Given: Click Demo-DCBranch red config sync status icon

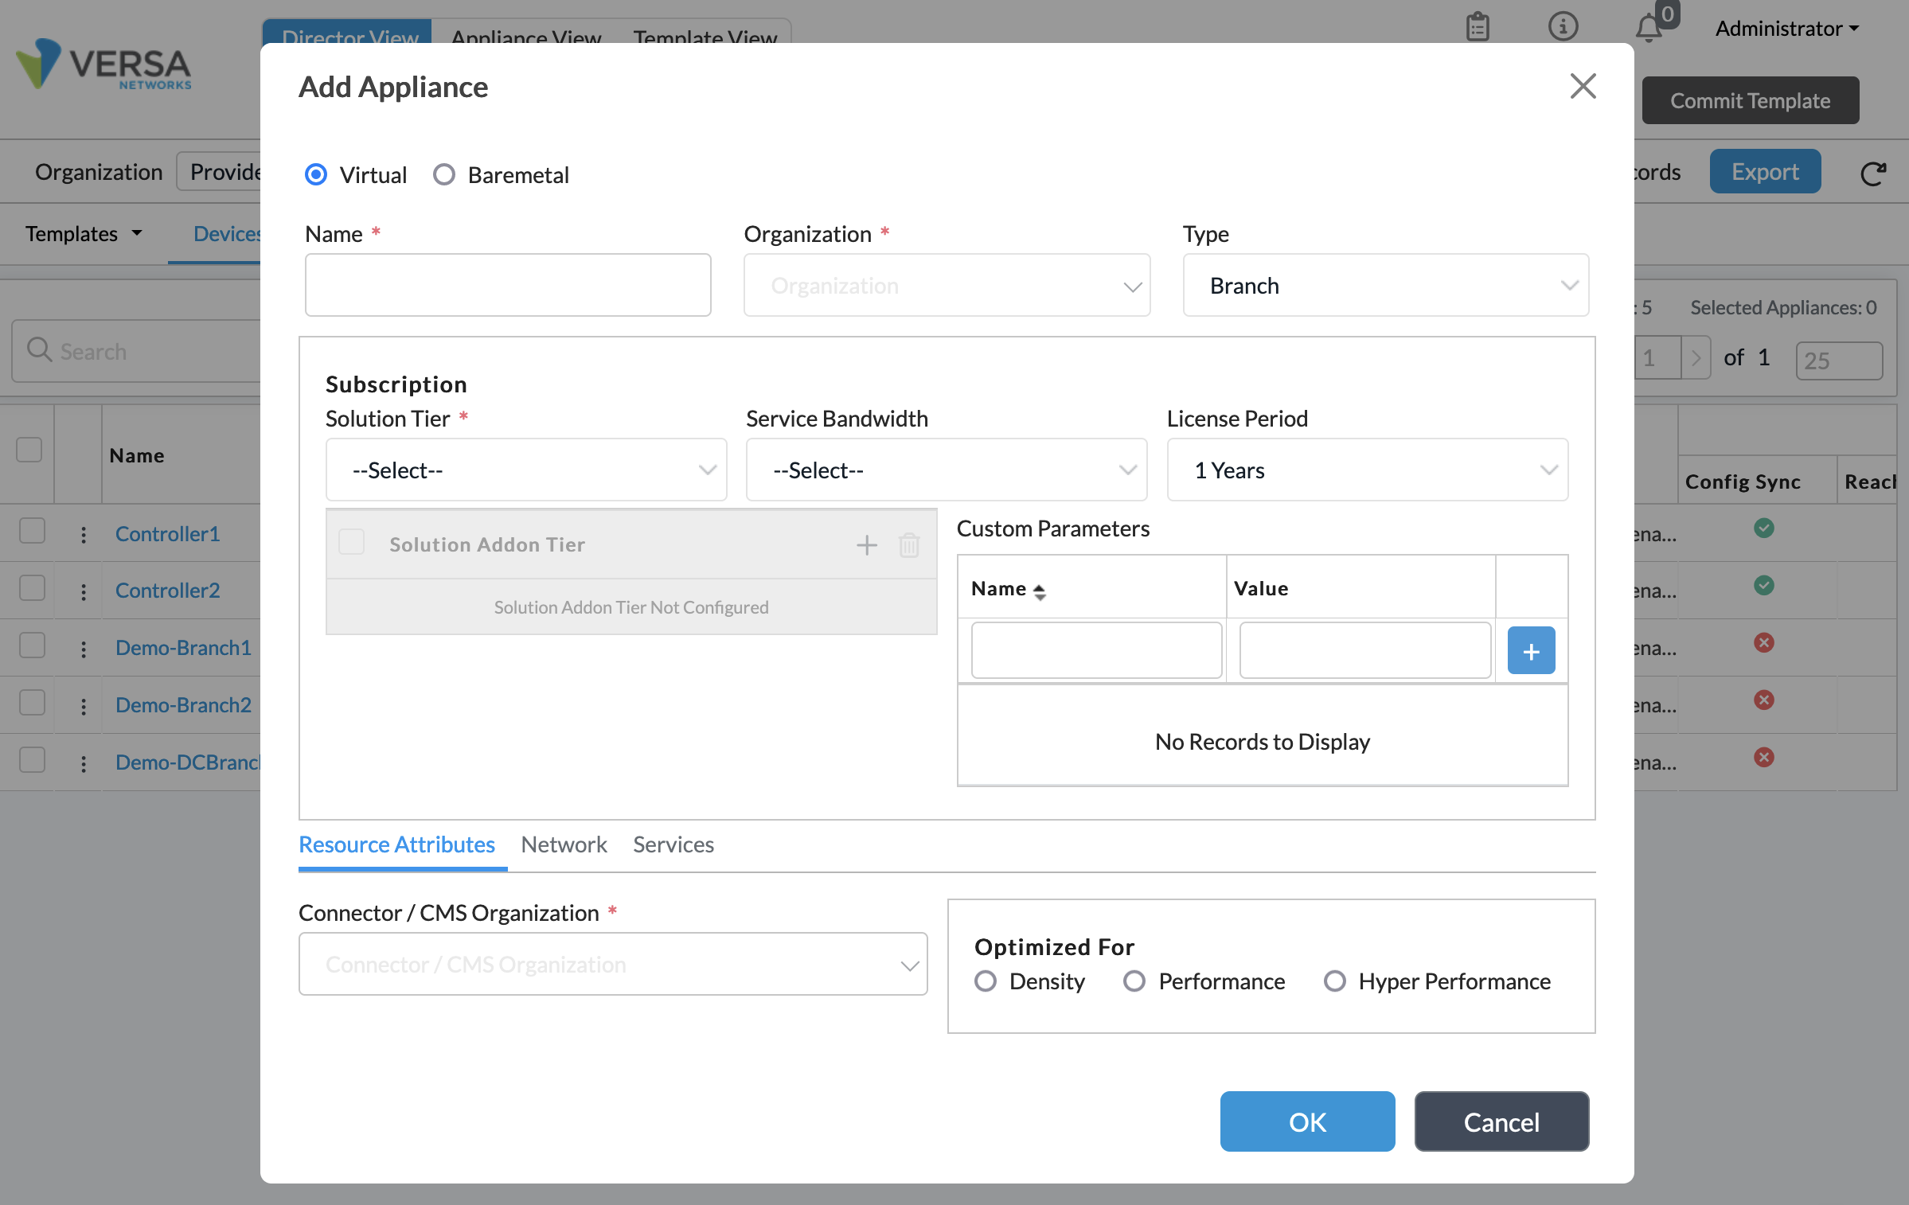Looking at the screenshot, I should click(1764, 757).
